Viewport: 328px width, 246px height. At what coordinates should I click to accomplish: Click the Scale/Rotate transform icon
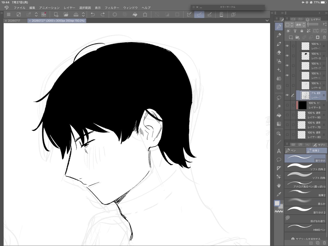click(145, 14)
